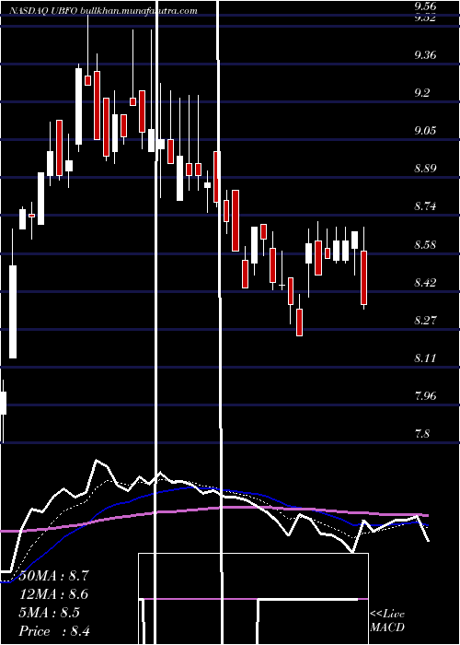The image size is (460, 645).
Task: Click the 9.2 price axis label
Action: pyautogui.click(x=422, y=93)
